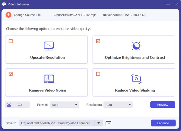Click the scissors Cut icon
Image resolution: width=181 pixels, height=131 pixels.
[x=9, y=105]
